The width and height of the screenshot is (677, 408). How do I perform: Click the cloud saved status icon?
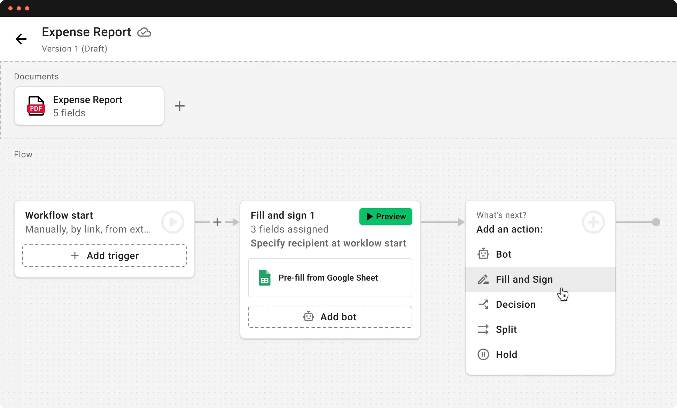[144, 32]
